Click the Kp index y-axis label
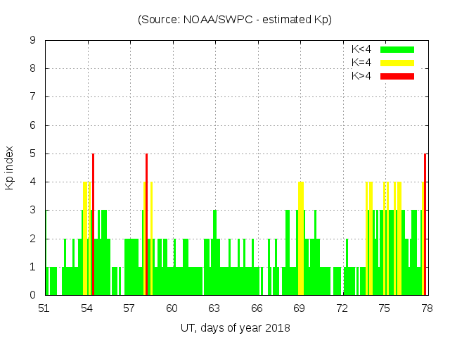450x338 pixels. tap(10, 168)
